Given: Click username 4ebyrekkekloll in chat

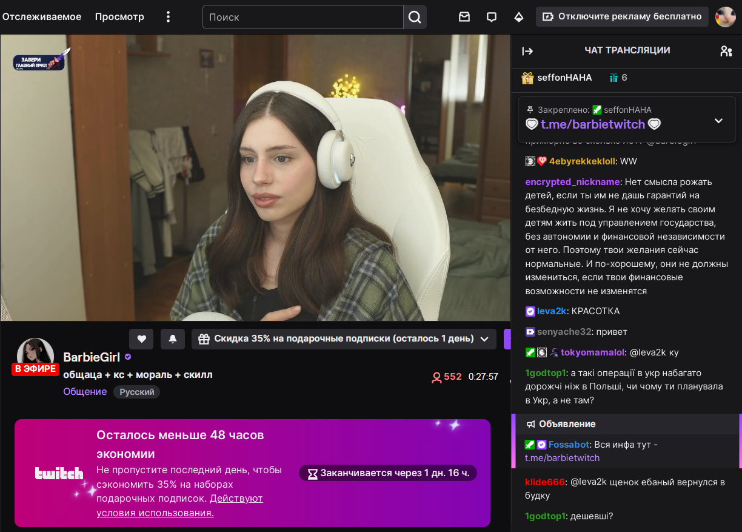Looking at the screenshot, I should (x=582, y=161).
